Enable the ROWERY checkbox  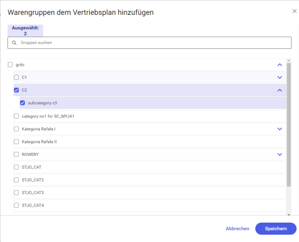(x=16, y=154)
